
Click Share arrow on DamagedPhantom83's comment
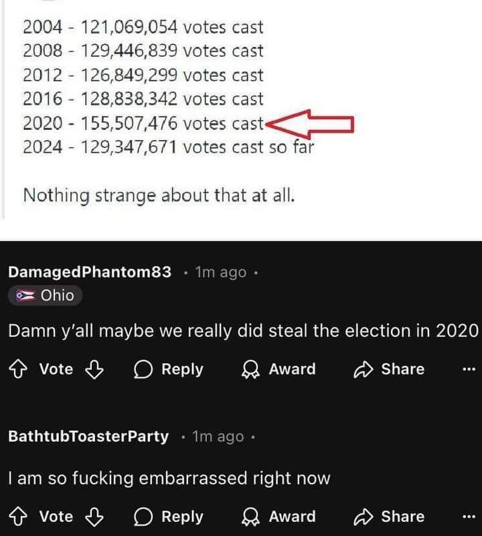click(x=362, y=369)
